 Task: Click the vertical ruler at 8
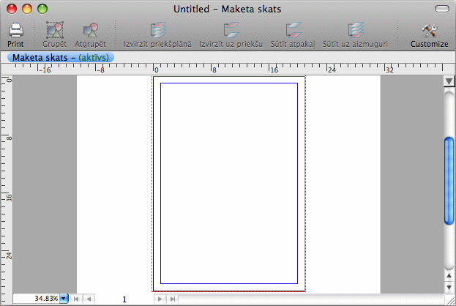coord(9,138)
